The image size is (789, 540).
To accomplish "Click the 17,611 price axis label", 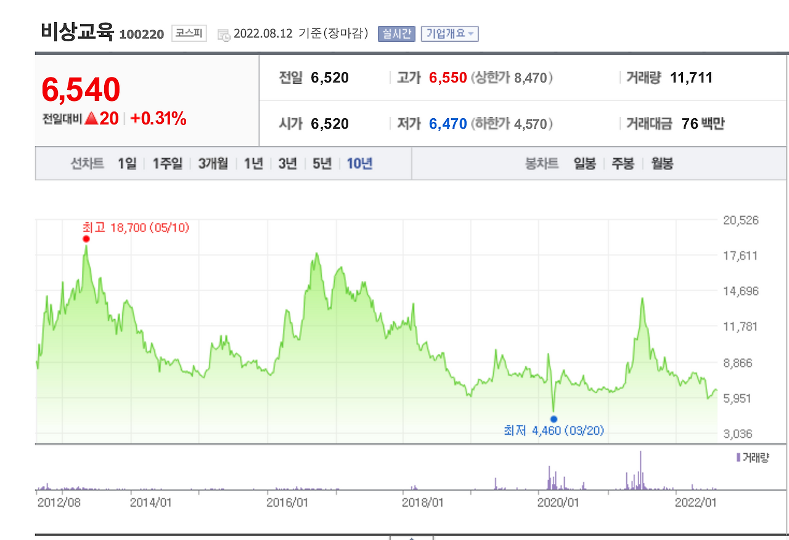I will click(741, 256).
